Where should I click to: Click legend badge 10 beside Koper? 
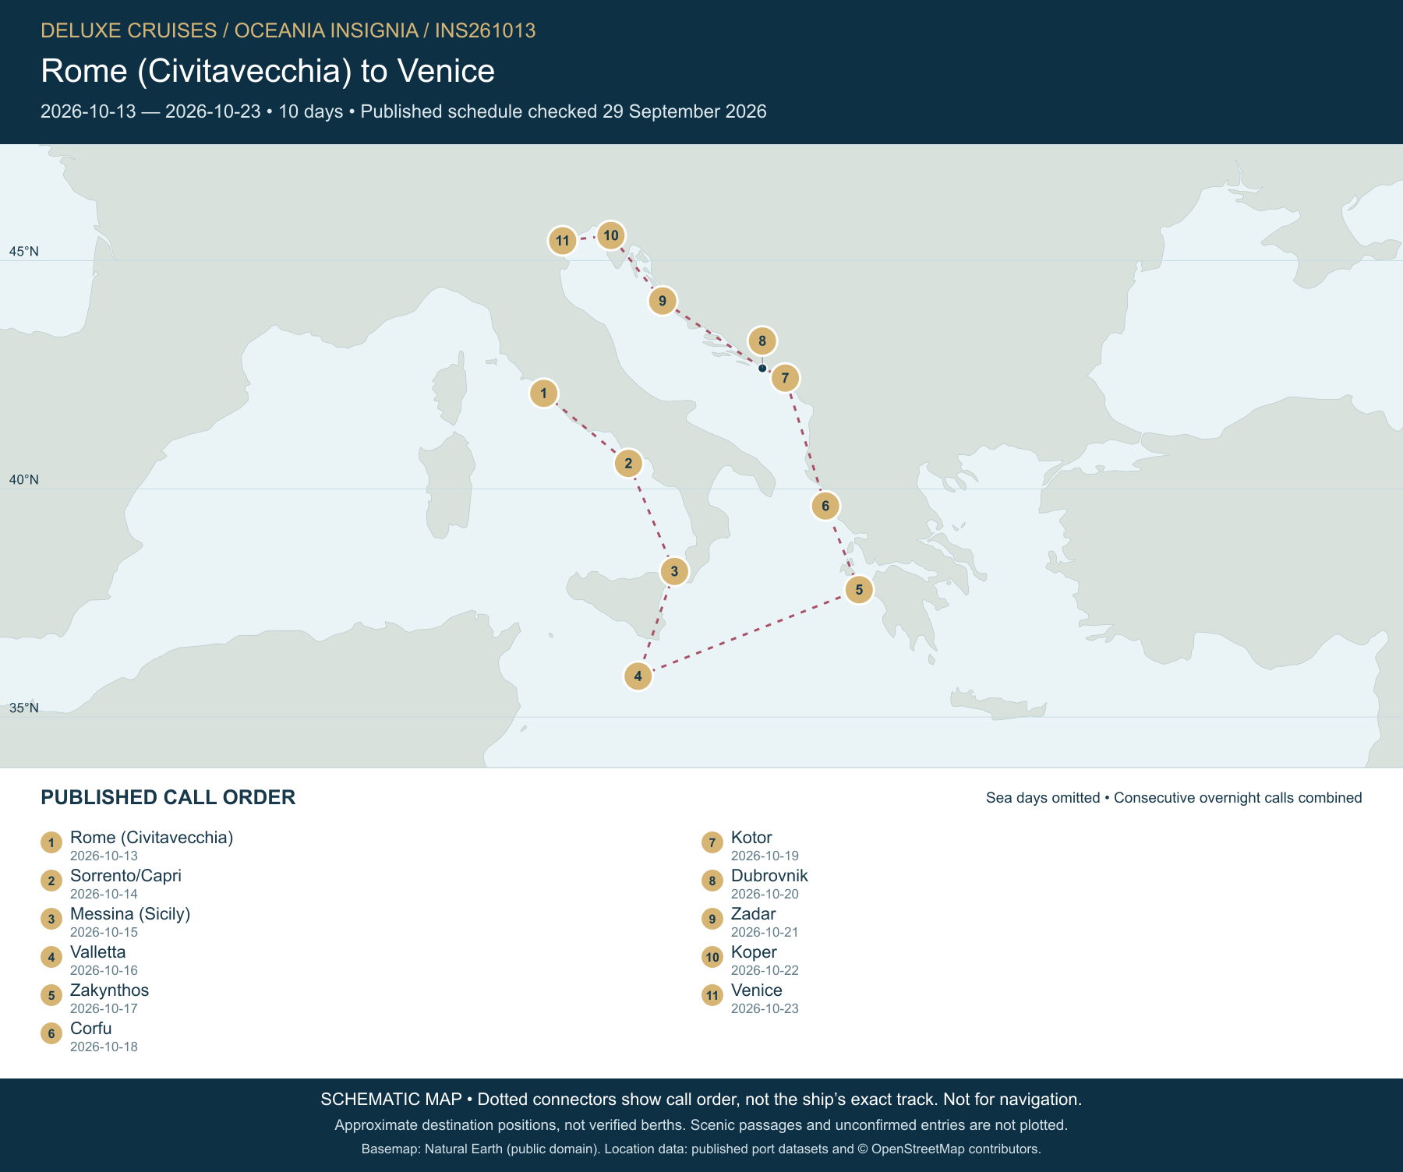click(x=712, y=957)
